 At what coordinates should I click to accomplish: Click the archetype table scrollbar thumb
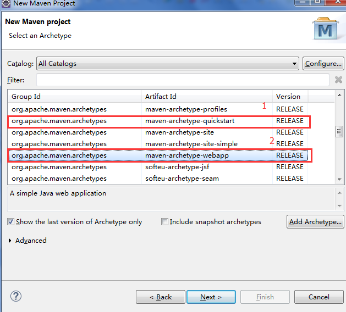coord(339,131)
